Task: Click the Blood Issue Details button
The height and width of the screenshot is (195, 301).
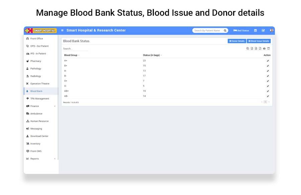Action: (x=259, y=41)
